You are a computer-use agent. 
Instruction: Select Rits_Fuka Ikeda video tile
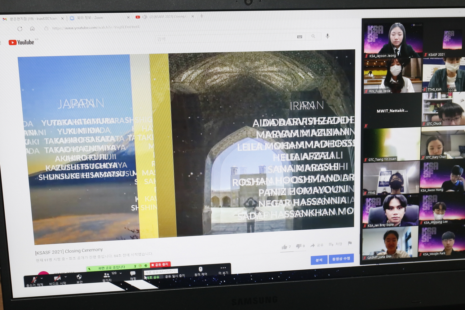pyautogui.click(x=393, y=76)
